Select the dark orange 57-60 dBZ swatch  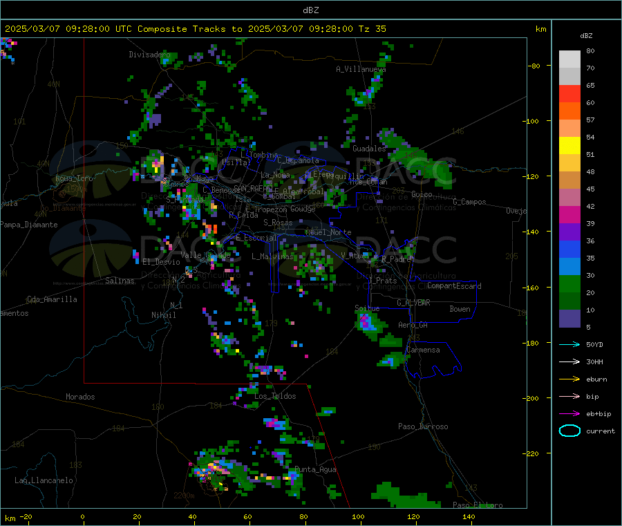(569, 111)
